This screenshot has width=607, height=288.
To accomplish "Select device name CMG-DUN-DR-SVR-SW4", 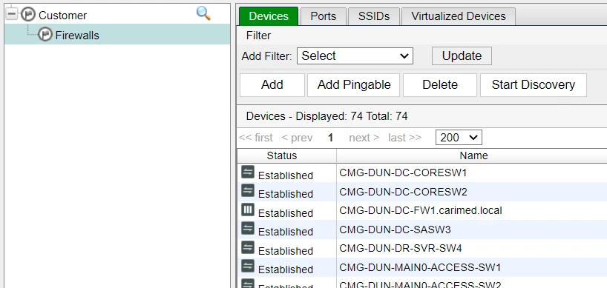I will (x=401, y=248).
